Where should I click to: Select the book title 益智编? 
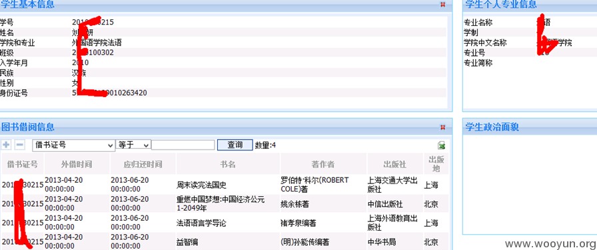pos(187,242)
